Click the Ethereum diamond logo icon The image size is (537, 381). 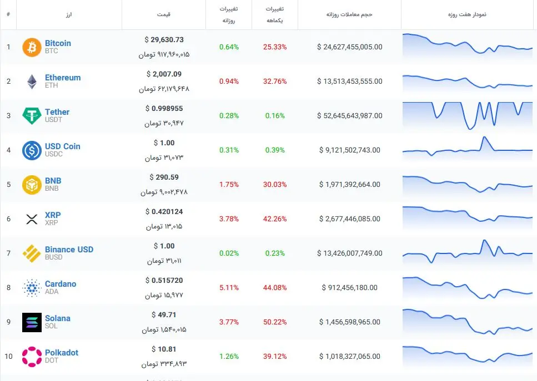[32, 82]
